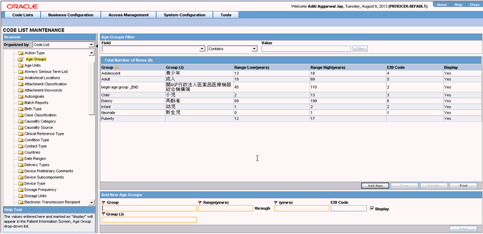Viewport: 483px width, 234px height.
Task: Click the Delivery Types folder icon
Action: point(21,165)
